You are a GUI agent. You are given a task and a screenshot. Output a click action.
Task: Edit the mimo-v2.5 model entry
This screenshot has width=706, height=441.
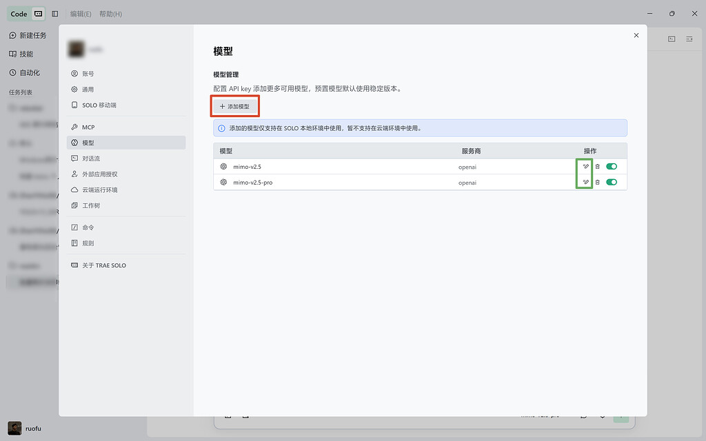click(x=586, y=167)
